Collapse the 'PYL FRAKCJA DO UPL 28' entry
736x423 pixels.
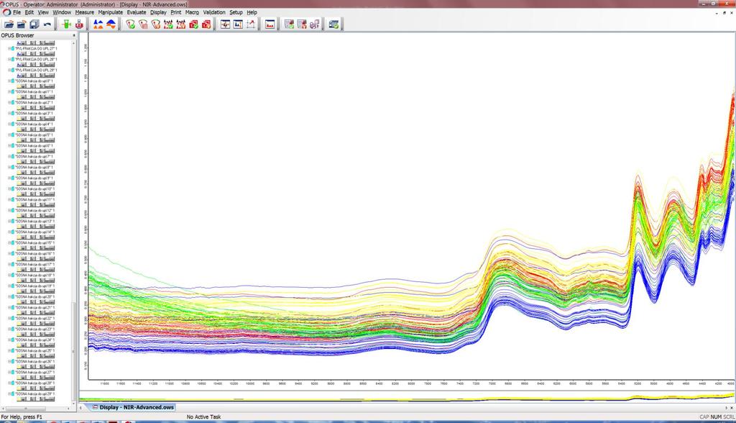(x=9, y=59)
